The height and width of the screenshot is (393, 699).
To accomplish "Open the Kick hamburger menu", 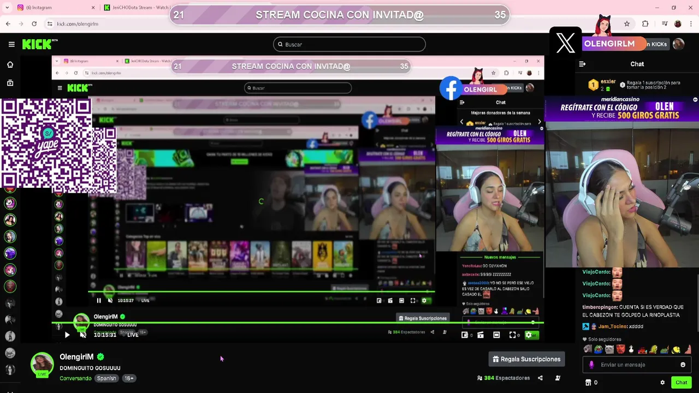I will pos(11,44).
